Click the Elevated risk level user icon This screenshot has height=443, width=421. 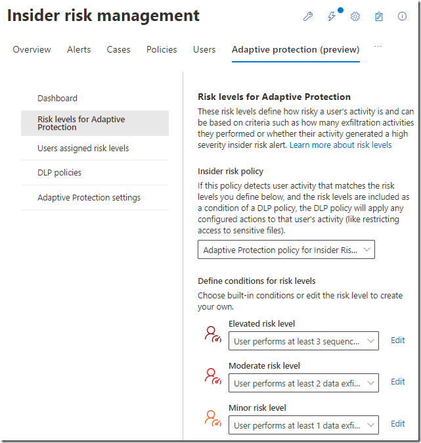(213, 335)
